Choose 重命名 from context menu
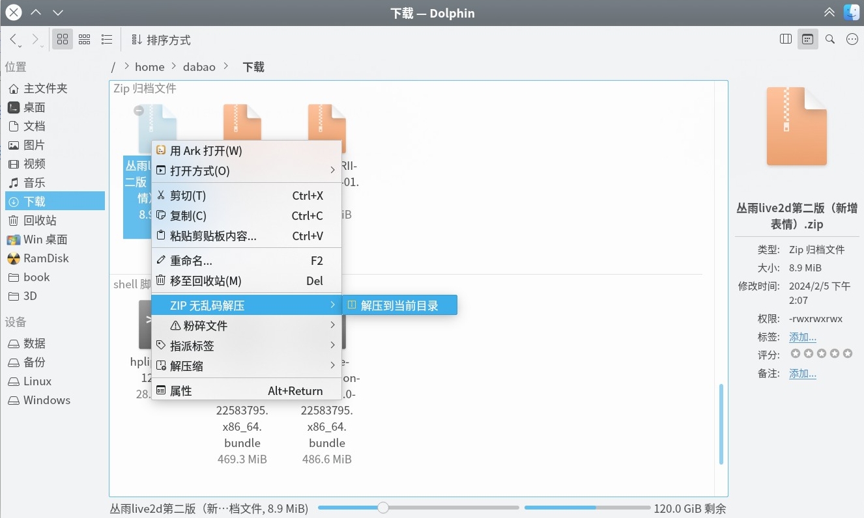Image resolution: width=864 pixels, height=518 pixels. [x=246, y=261]
